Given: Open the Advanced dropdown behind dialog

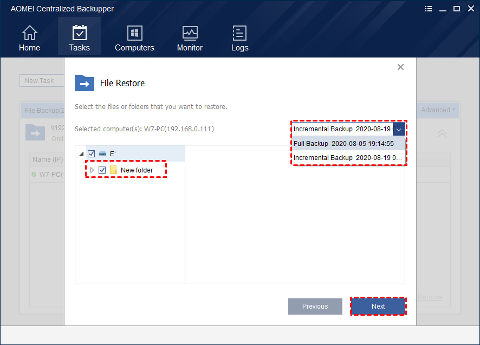Looking at the screenshot, I should coord(438,110).
